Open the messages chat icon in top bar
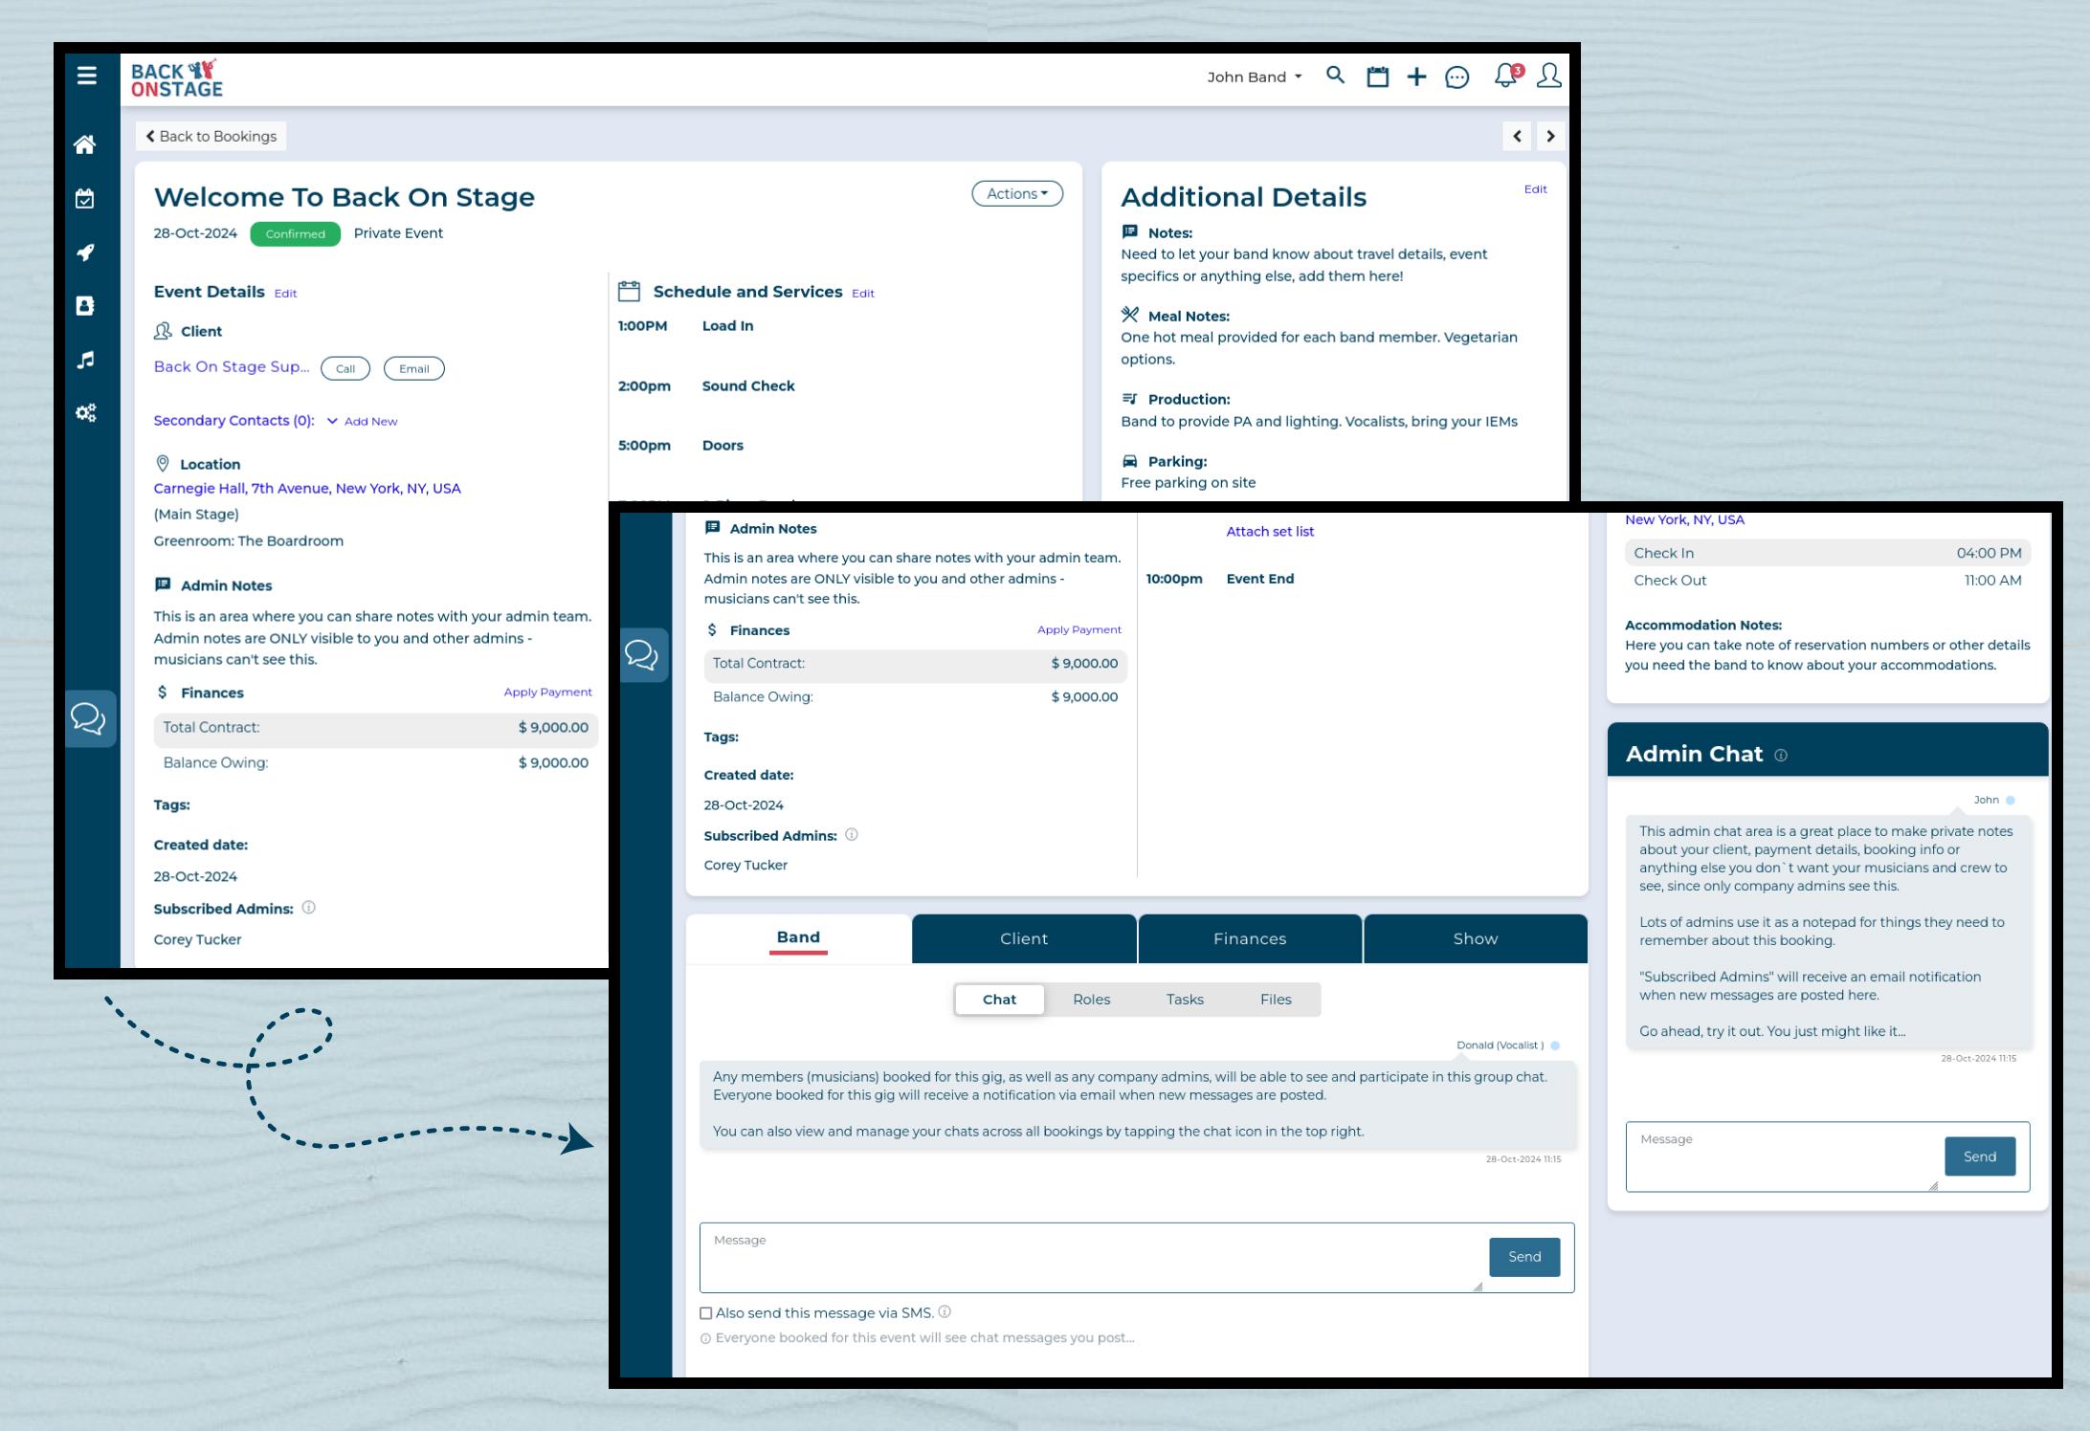The width and height of the screenshot is (2090, 1431). click(1456, 77)
